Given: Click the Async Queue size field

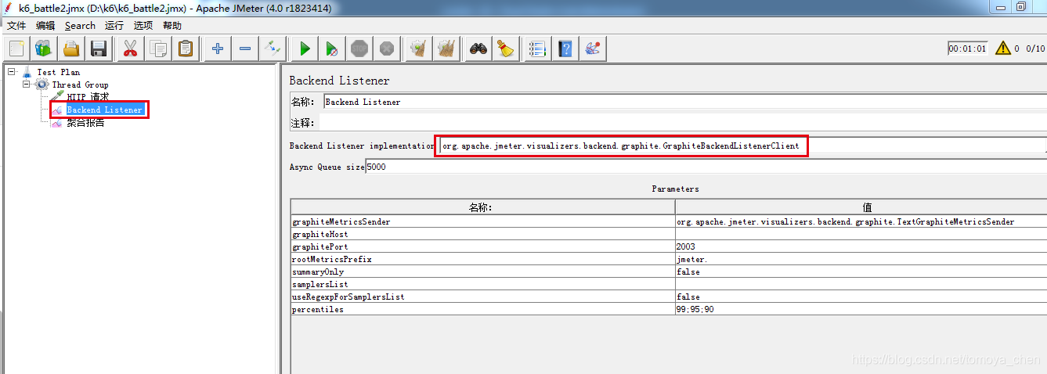Looking at the screenshot, I should (x=705, y=167).
